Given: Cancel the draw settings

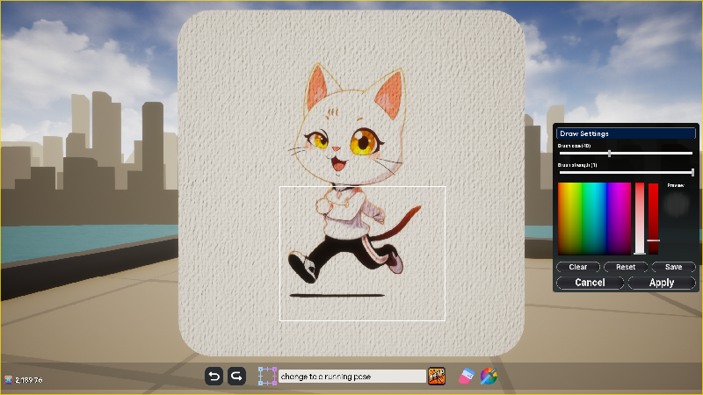Looking at the screenshot, I should 590,283.
